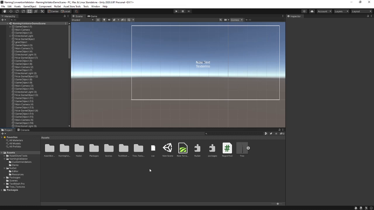The image size is (374, 210).
Task: Select the New Terrain asset
Action: click(x=183, y=150)
